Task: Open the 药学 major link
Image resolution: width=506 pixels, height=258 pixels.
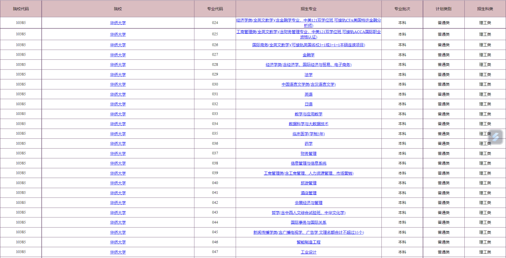Action: point(308,143)
